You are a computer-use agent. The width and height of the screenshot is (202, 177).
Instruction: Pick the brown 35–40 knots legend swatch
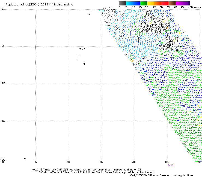pyautogui.click(x=172, y=3)
